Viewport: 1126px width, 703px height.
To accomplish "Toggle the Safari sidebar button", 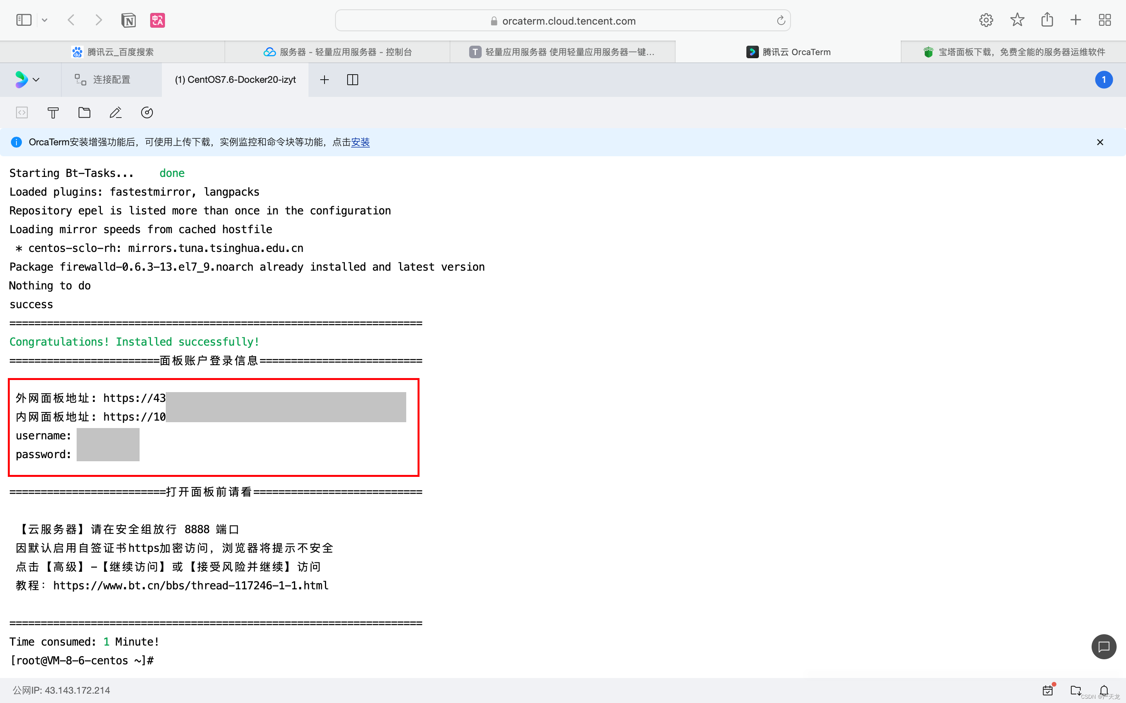I will coord(23,20).
